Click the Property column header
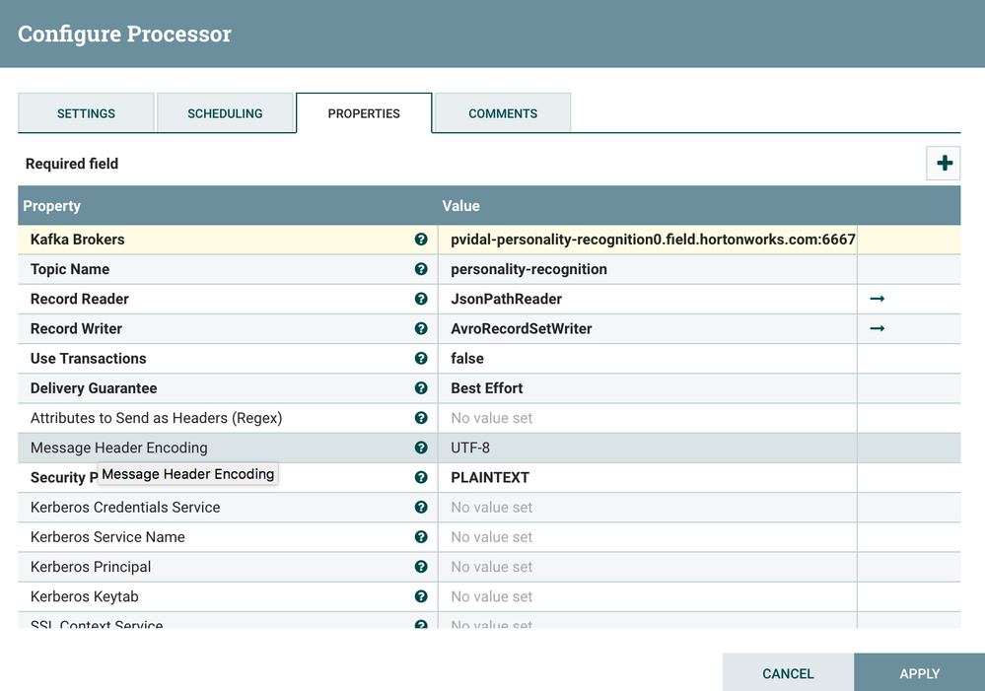 (52, 206)
